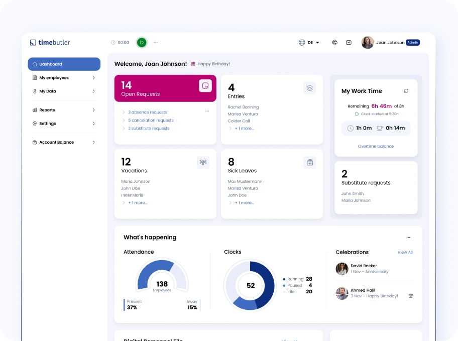Open What's happening three-dot options menu

(408, 237)
